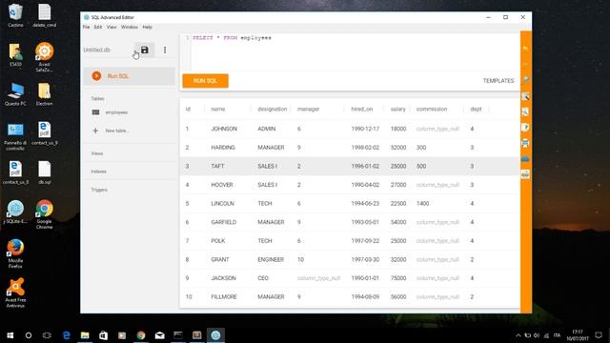Image resolution: width=610 pixels, height=343 pixels.
Task: Select the TAFT row name cell
Action: tap(218, 166)
